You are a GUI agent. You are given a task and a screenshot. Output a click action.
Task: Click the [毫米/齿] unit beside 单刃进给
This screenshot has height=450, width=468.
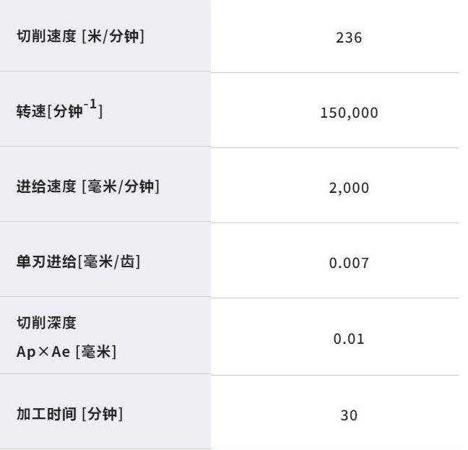point(108,262)
